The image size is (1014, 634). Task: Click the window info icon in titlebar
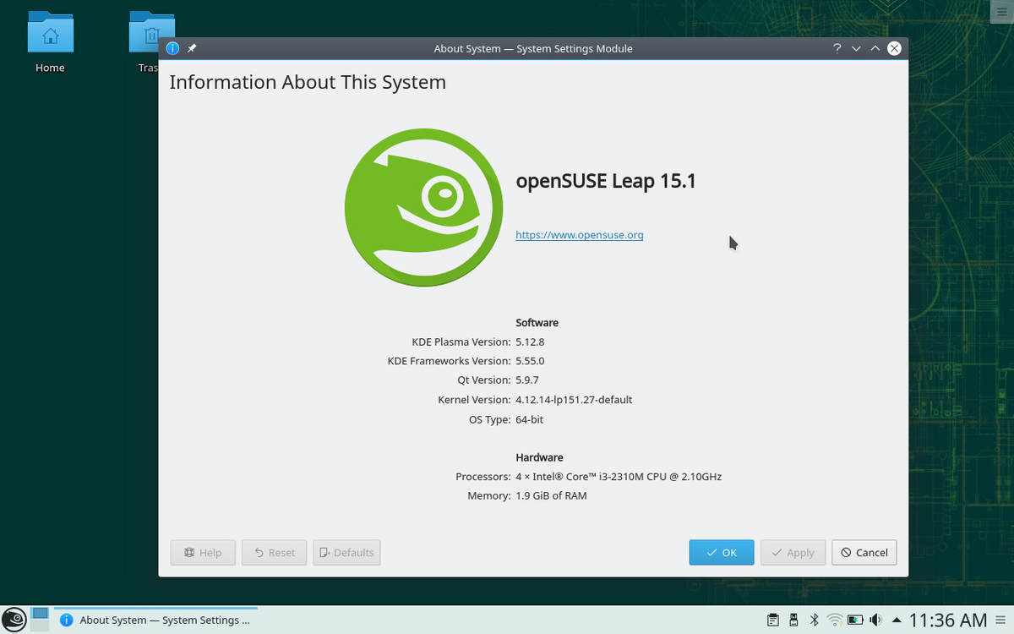(172, 48)
